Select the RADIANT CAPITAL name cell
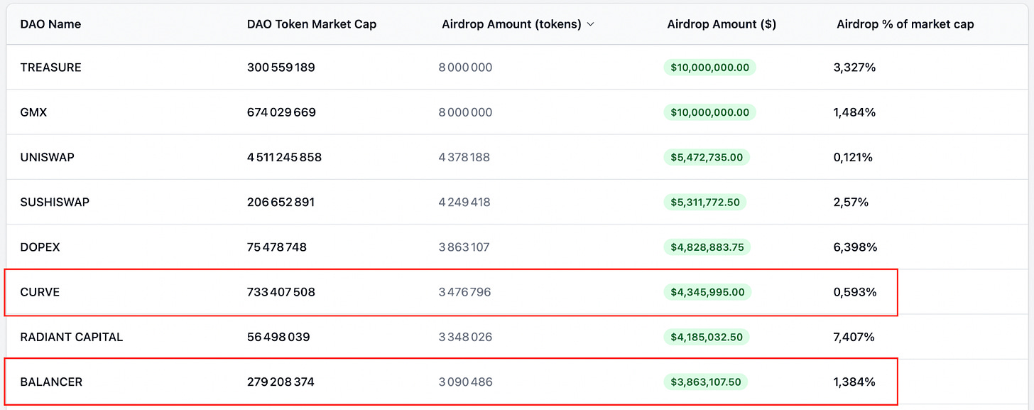The height and width of the screenshot is (410, 1034). tap(72, 337)
